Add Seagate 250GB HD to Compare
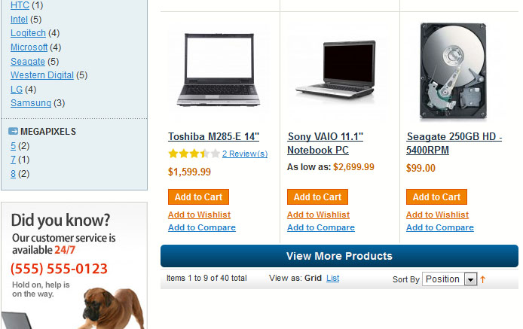 439,227
